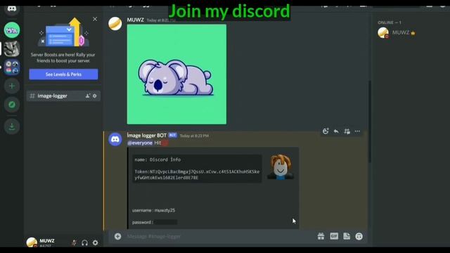
Task: Toggle deafen headphones icon
Action: pos(84,242)
